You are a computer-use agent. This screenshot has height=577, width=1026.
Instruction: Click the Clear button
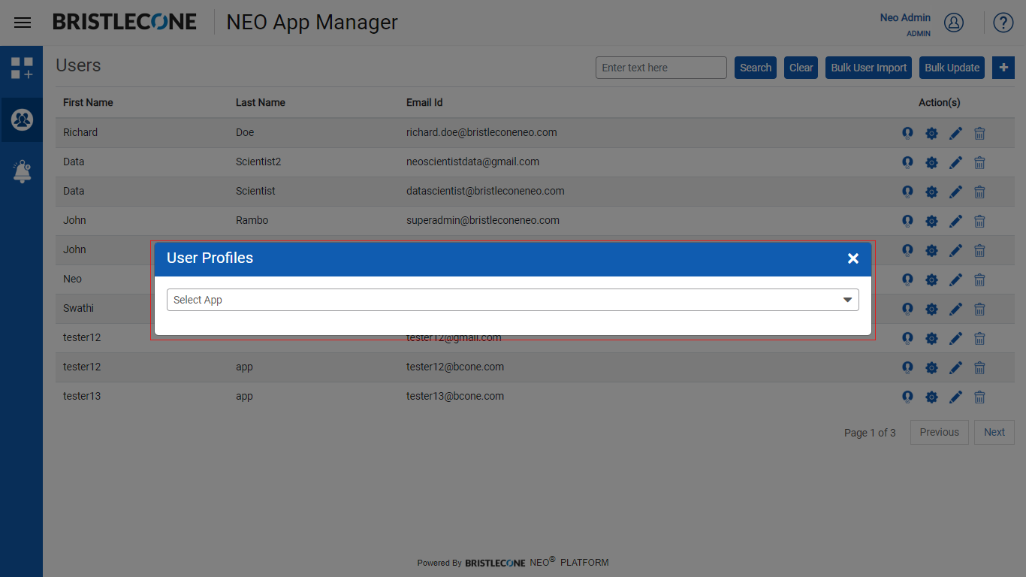tap(801, 68)
